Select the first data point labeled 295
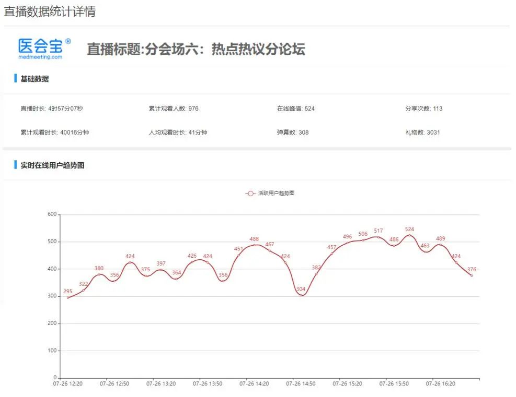The image size is (516, 397). (x=68, y=297)
